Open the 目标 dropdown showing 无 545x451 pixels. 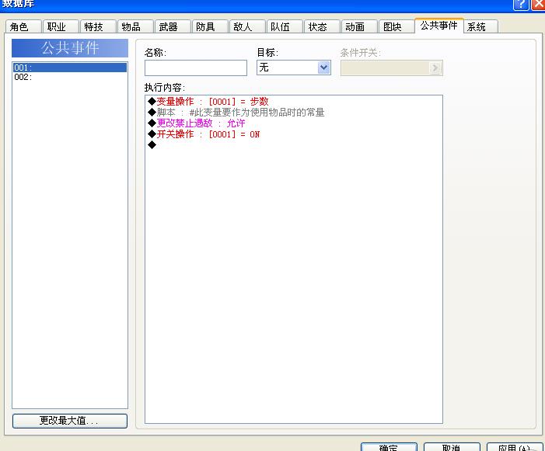(294, 68)
